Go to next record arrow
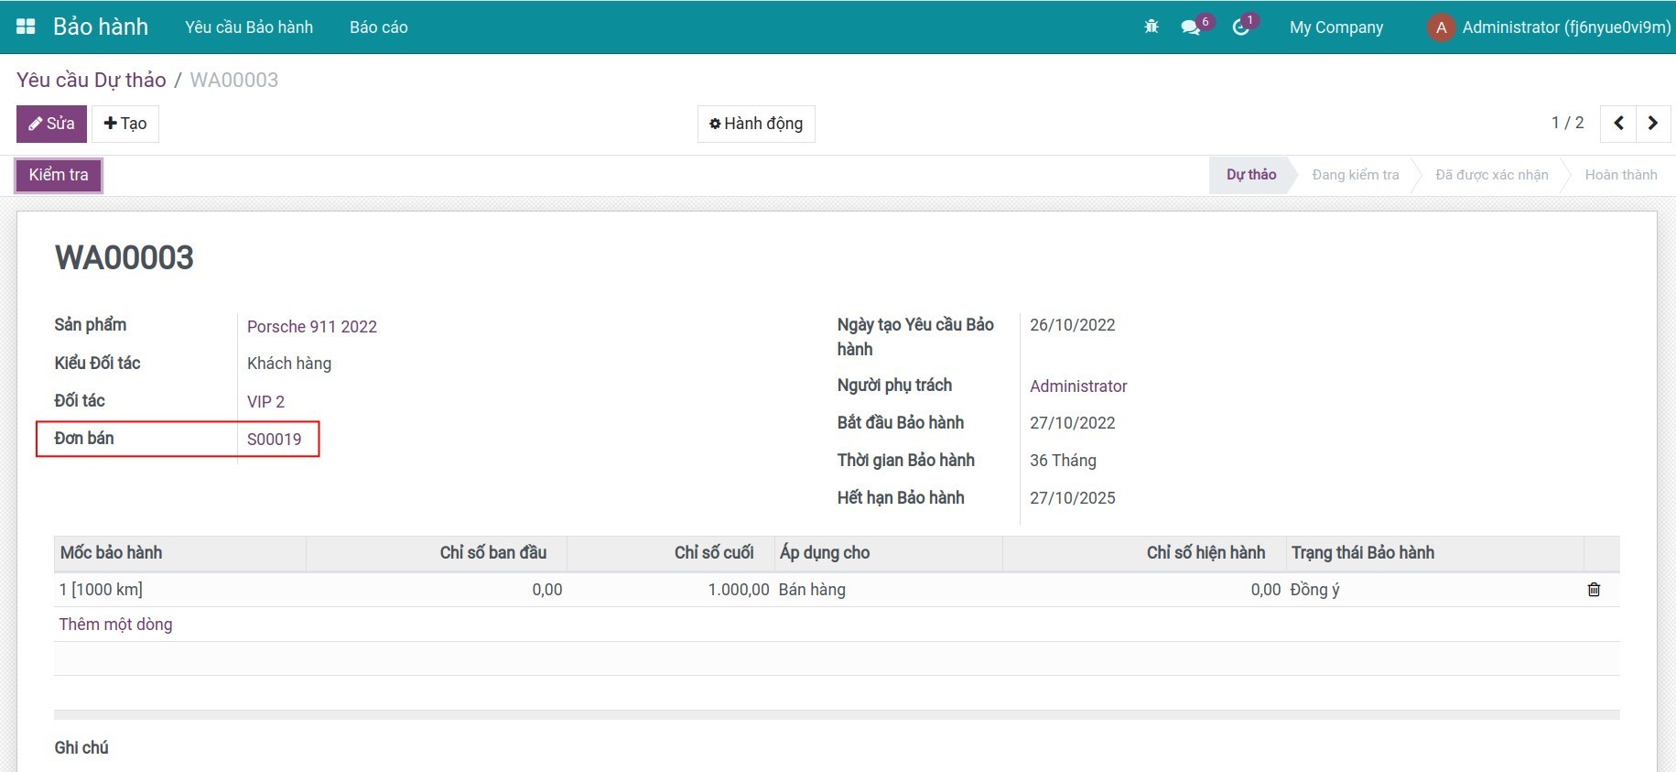1676x772 pixels. (1653, 124)
